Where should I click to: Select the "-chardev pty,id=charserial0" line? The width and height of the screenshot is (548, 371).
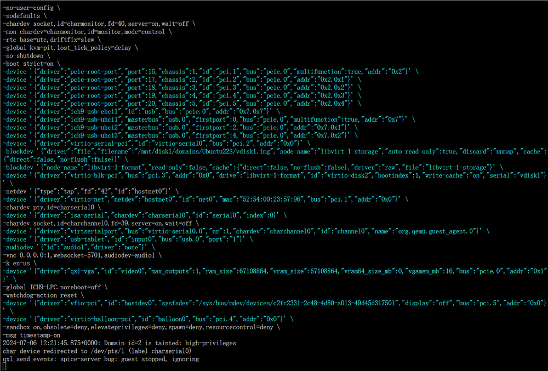(x=52, y=208)
